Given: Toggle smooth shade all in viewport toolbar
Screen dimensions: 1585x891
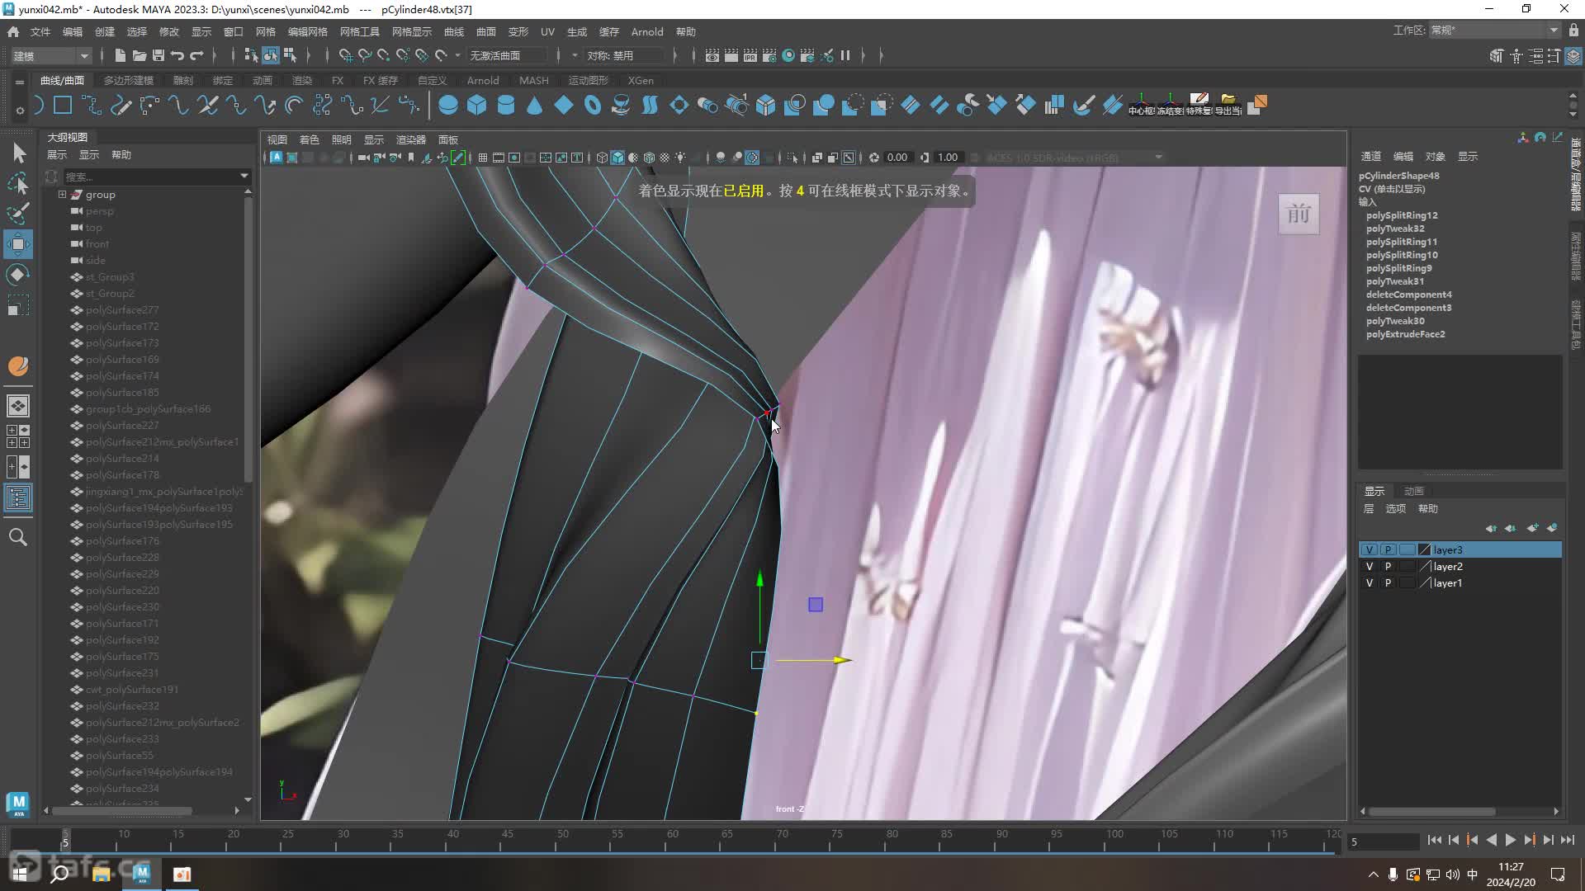Looking at the screenshot, I should point(617,158).
